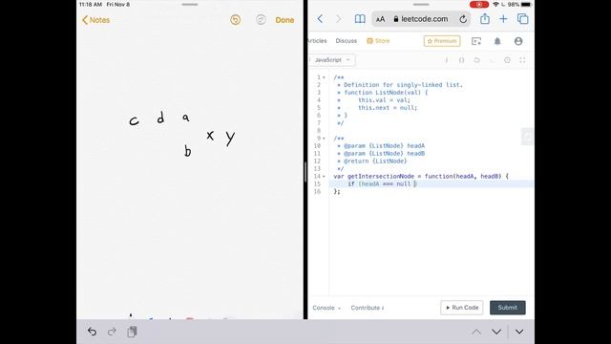This screenshot has width=611, height=344.
Task: Click the Premium button
Action: point(442,41)
